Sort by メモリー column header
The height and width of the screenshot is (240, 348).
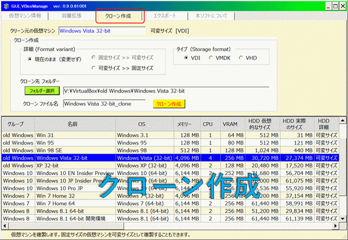point(187,124)
